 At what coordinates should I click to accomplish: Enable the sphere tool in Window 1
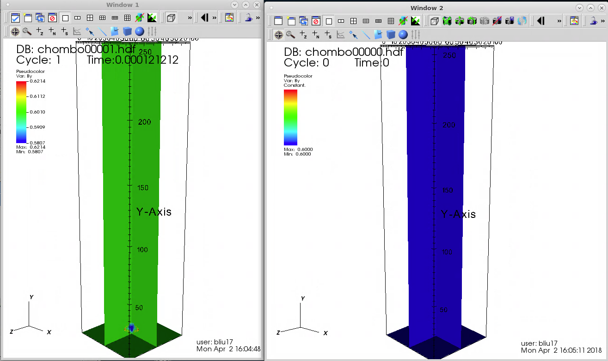140,31
